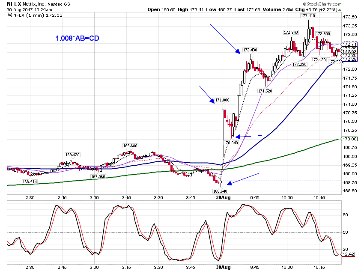Screen dimensions: 364x271
Task: Click the Chg +3.75 (+2.22%) readout
Action: [x=316, y=9]
